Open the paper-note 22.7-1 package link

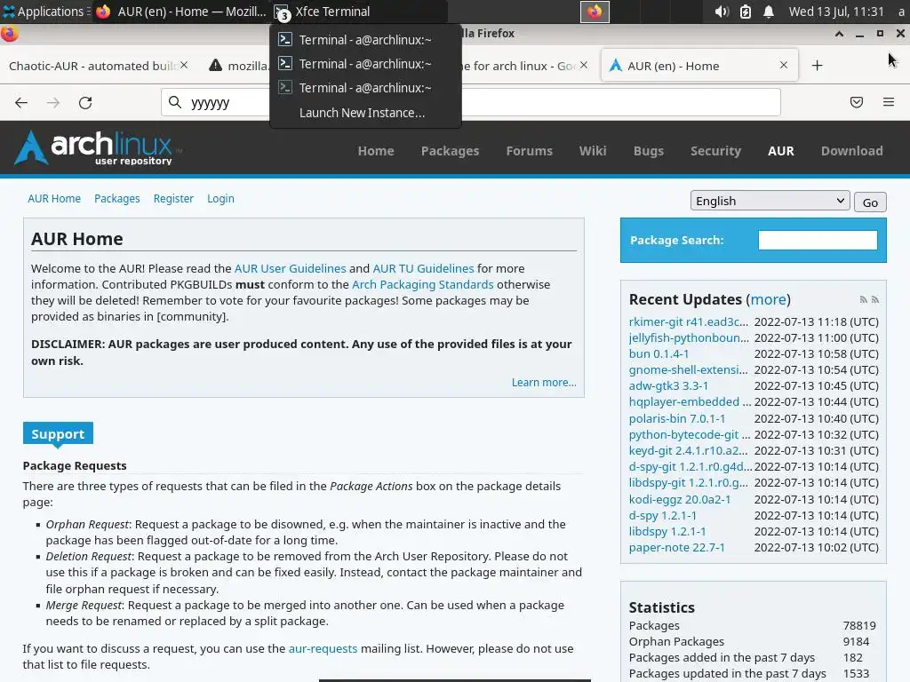[676, 547]
